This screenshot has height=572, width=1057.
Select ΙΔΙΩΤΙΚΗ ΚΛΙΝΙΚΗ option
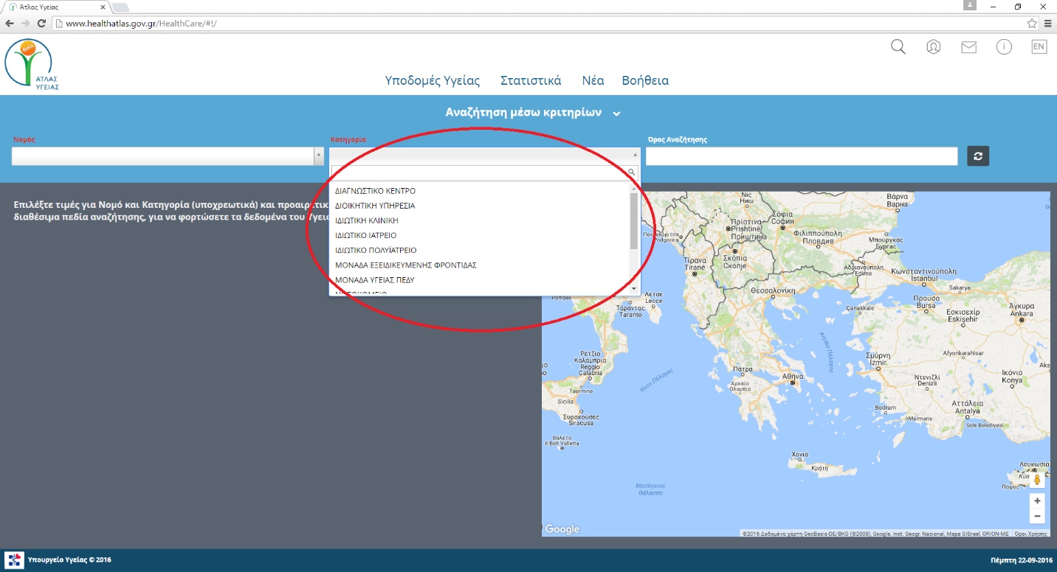click(480, 220)
